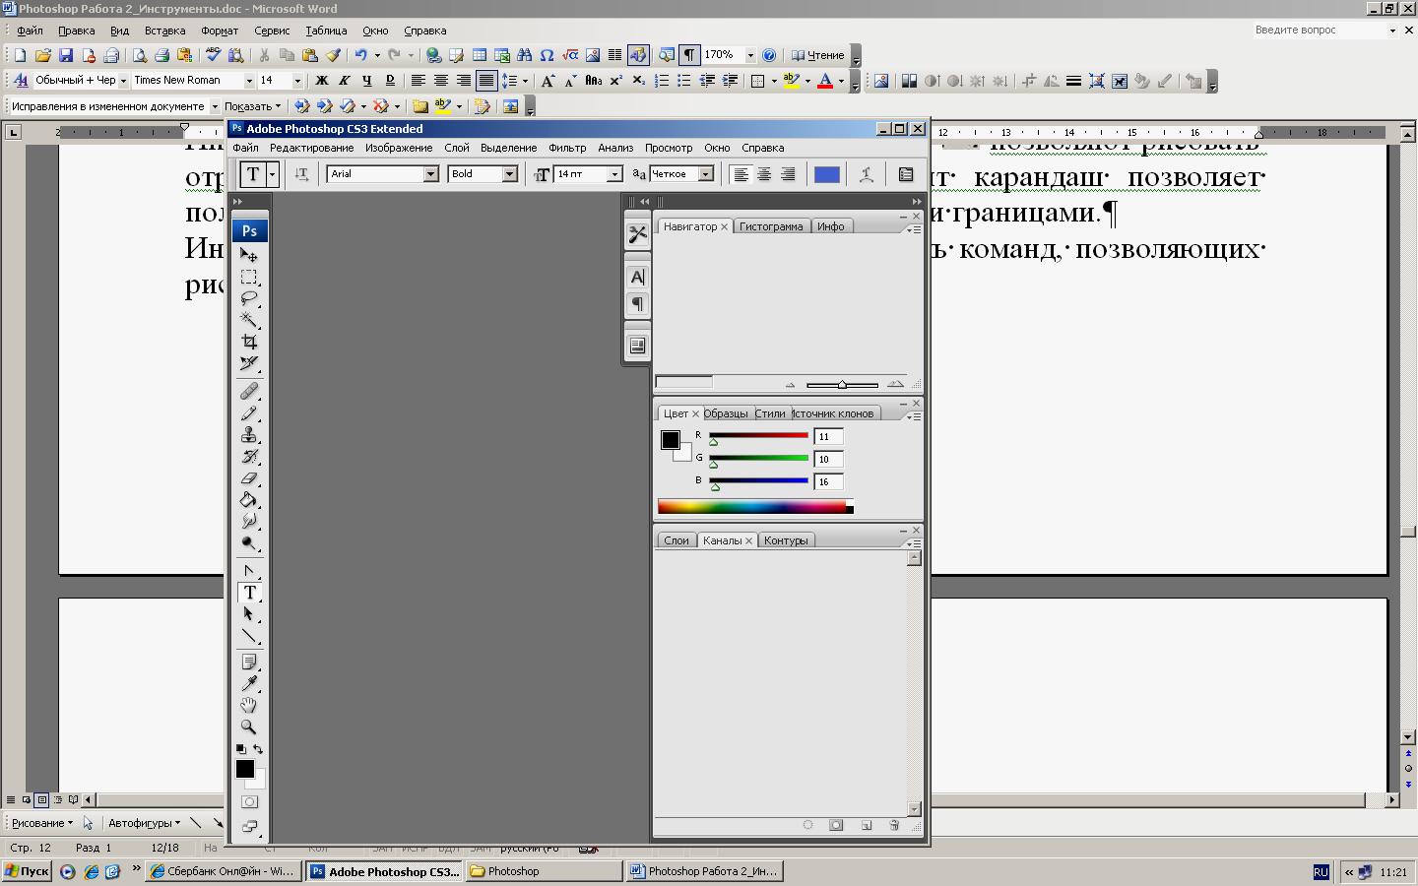Select the History Brush tool
Screen dimensions: 1418x886
(249, 457)
